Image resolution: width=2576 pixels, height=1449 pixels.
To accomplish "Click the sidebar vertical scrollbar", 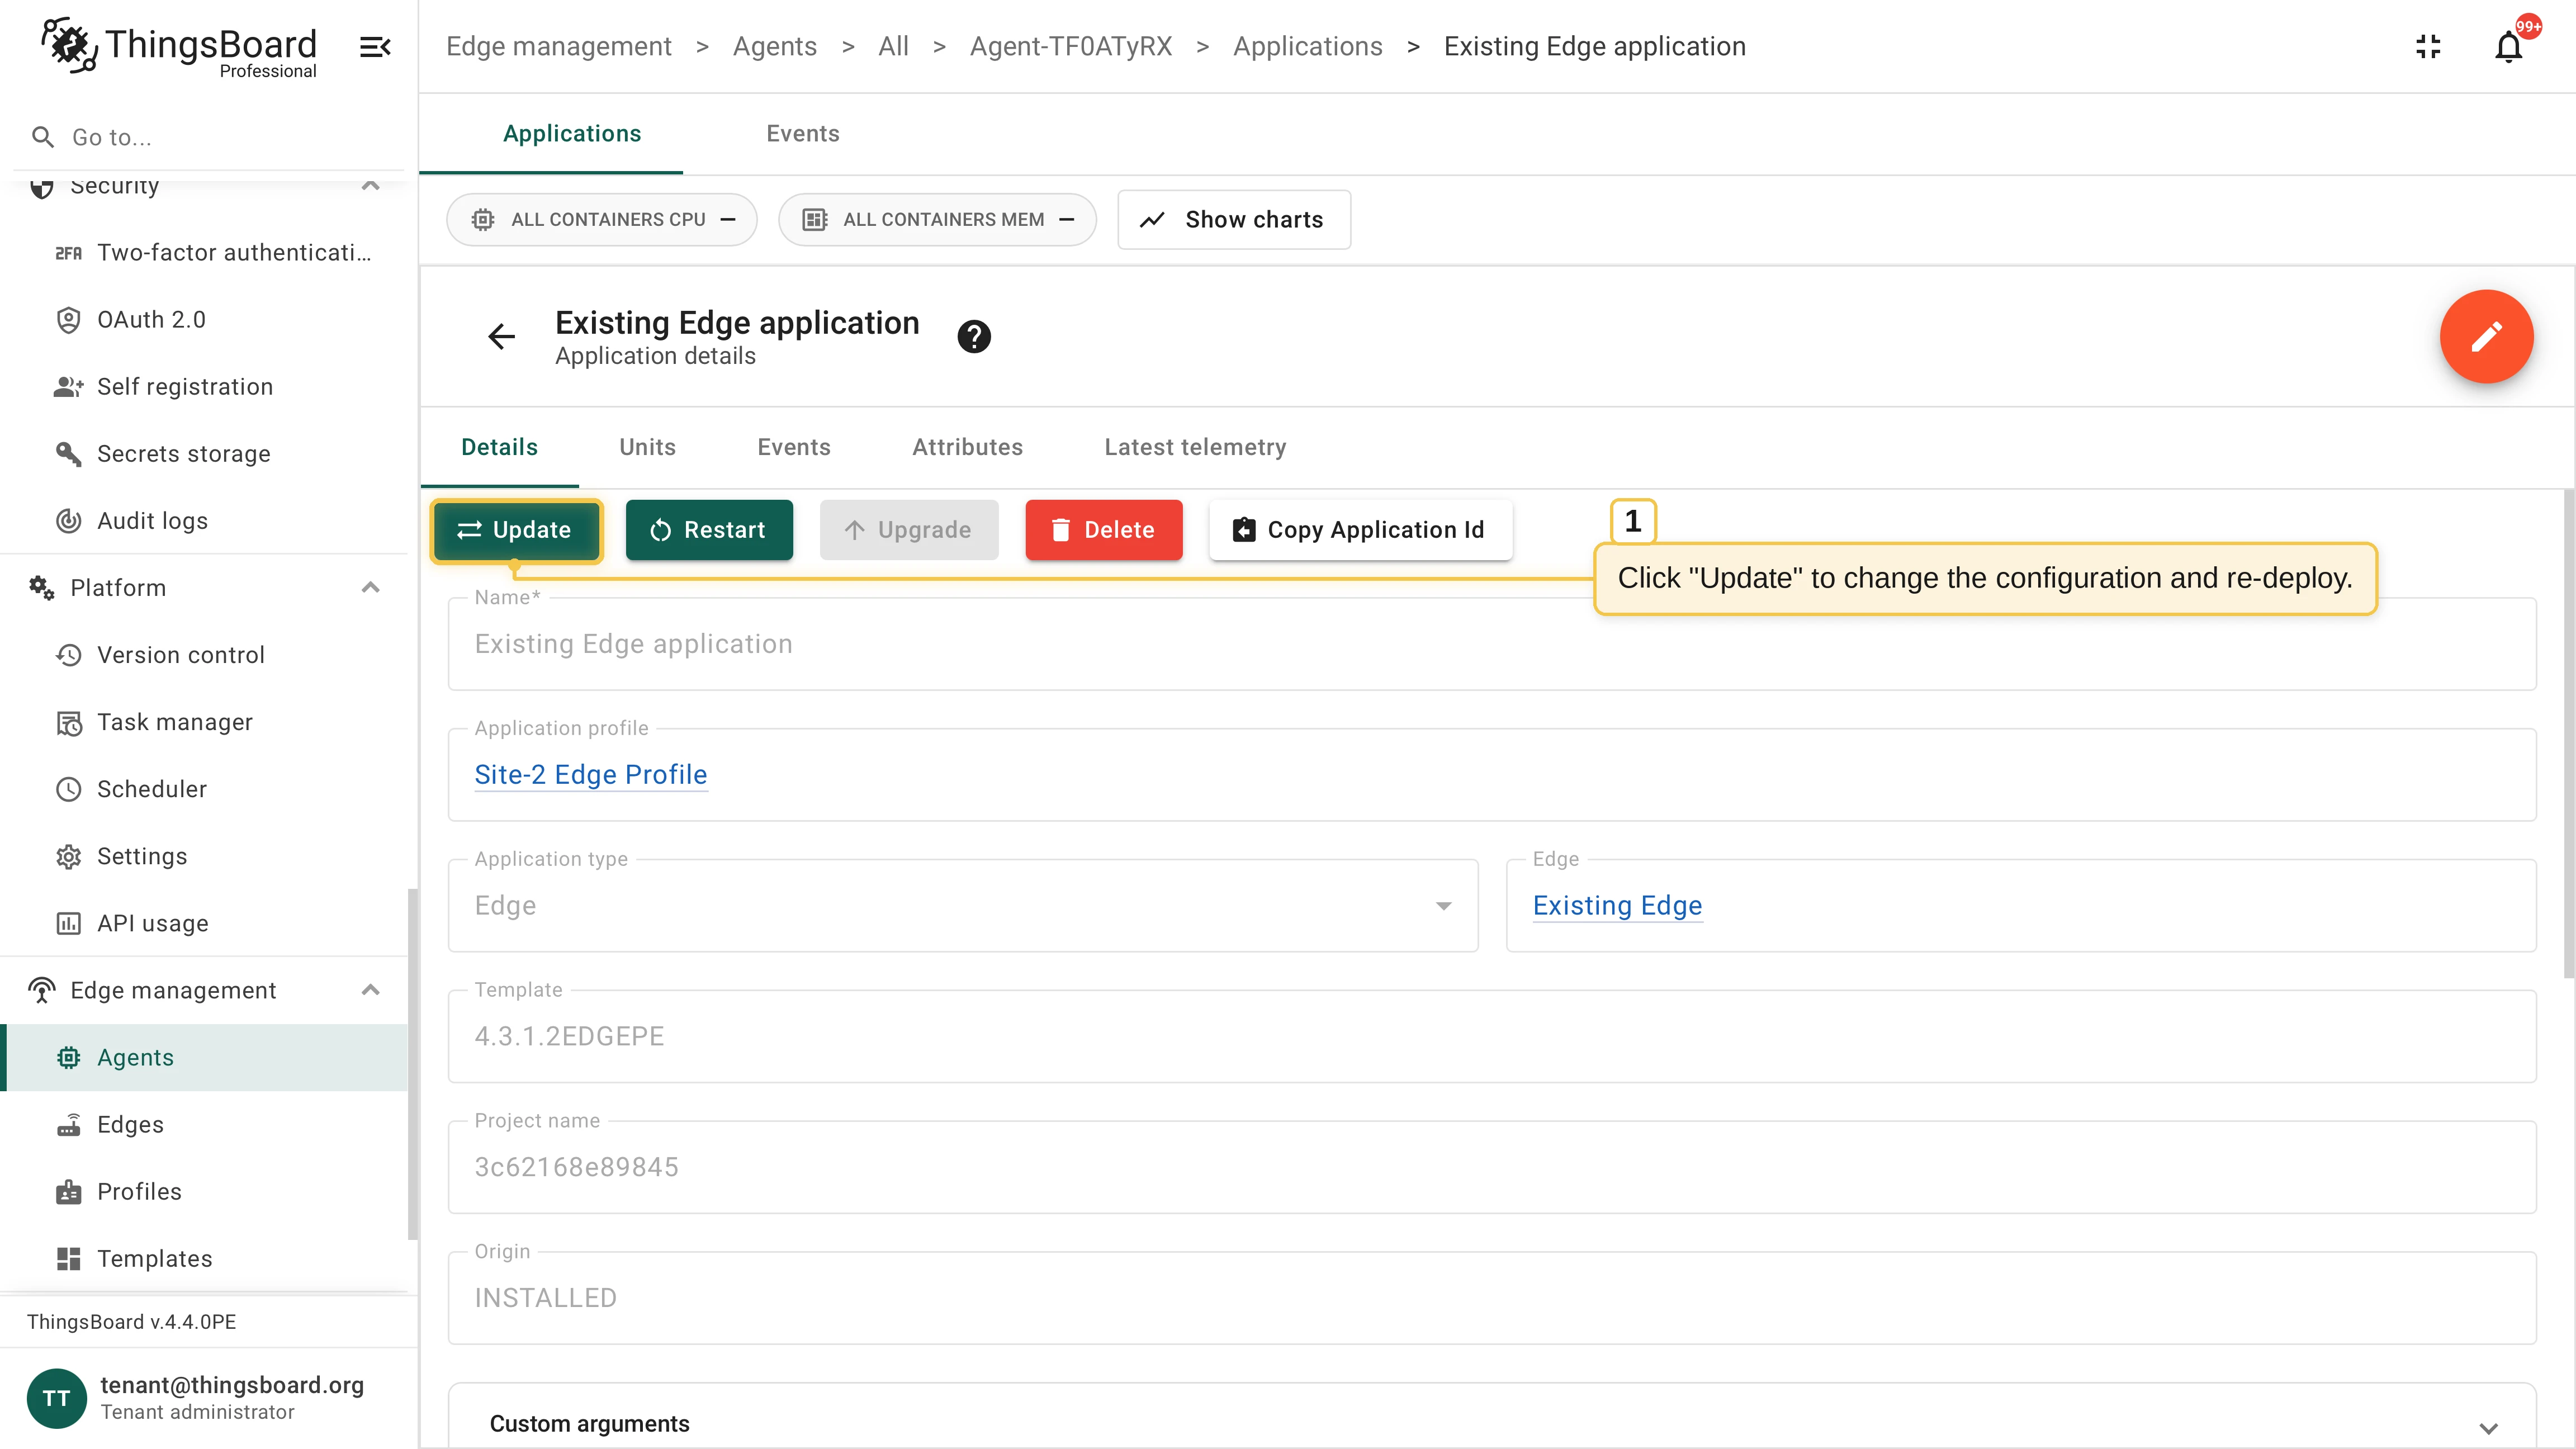I will 412,1064.
